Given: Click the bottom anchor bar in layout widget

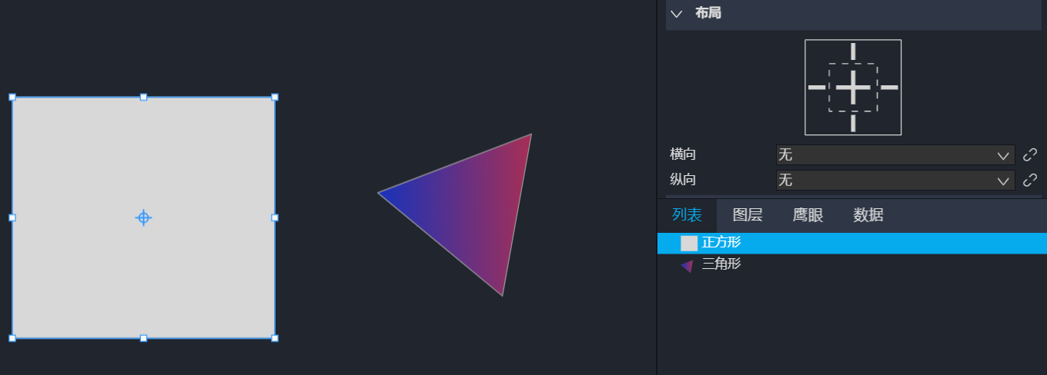Looking at the screenshot, I should pos(853,123).
